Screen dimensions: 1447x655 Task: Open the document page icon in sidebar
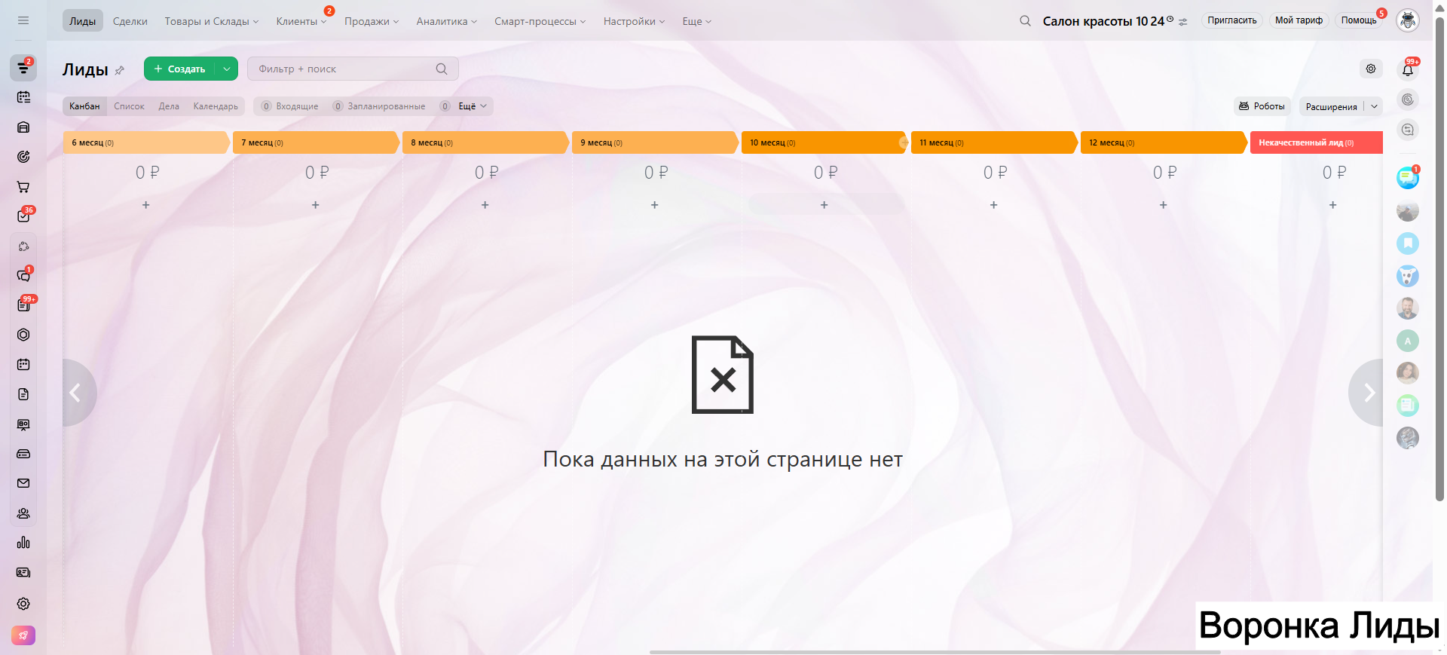click(23, 394)
